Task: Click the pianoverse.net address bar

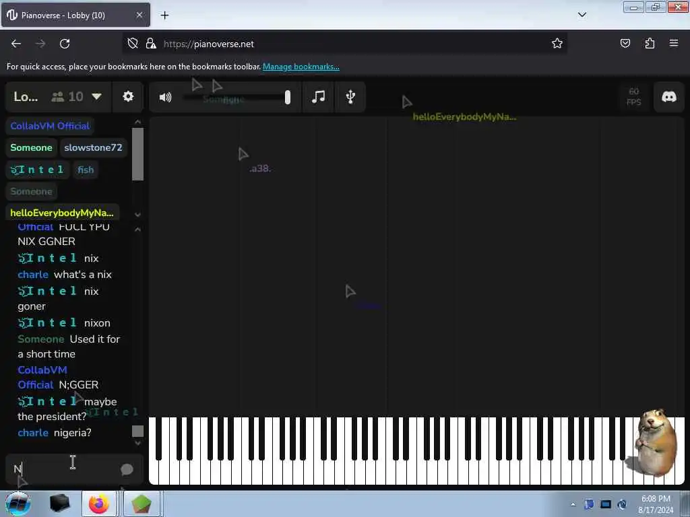Action: pos(343,44)
